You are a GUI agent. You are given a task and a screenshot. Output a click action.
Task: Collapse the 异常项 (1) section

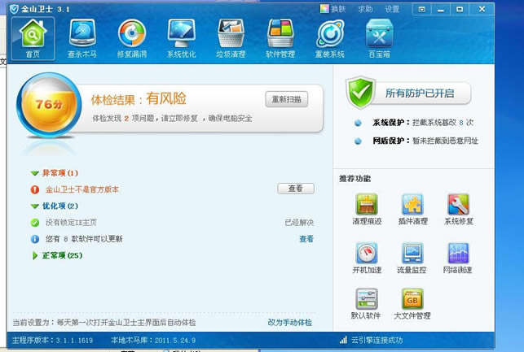[35, 173]
